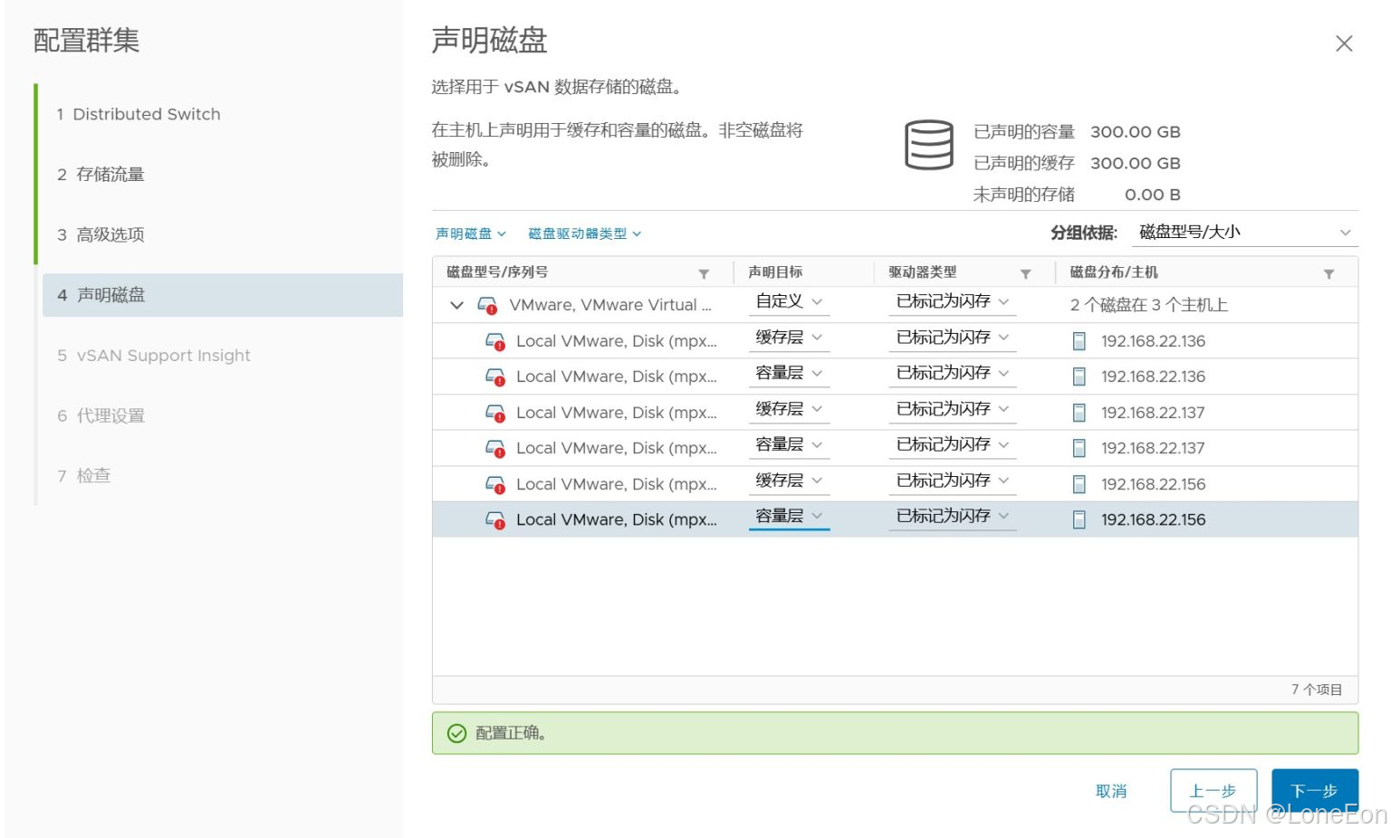Screen dimensions: 1391x838
Task: Open the 磁盘驱动器类型 dropdown
Action: 585,233
